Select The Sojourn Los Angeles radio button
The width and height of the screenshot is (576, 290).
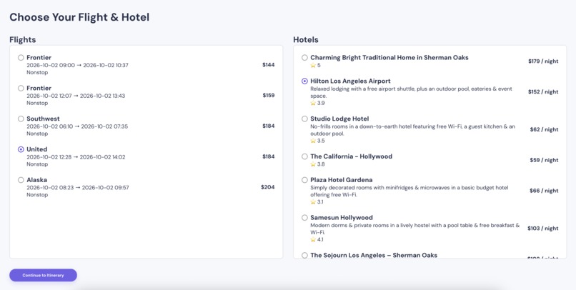point(304,255)
